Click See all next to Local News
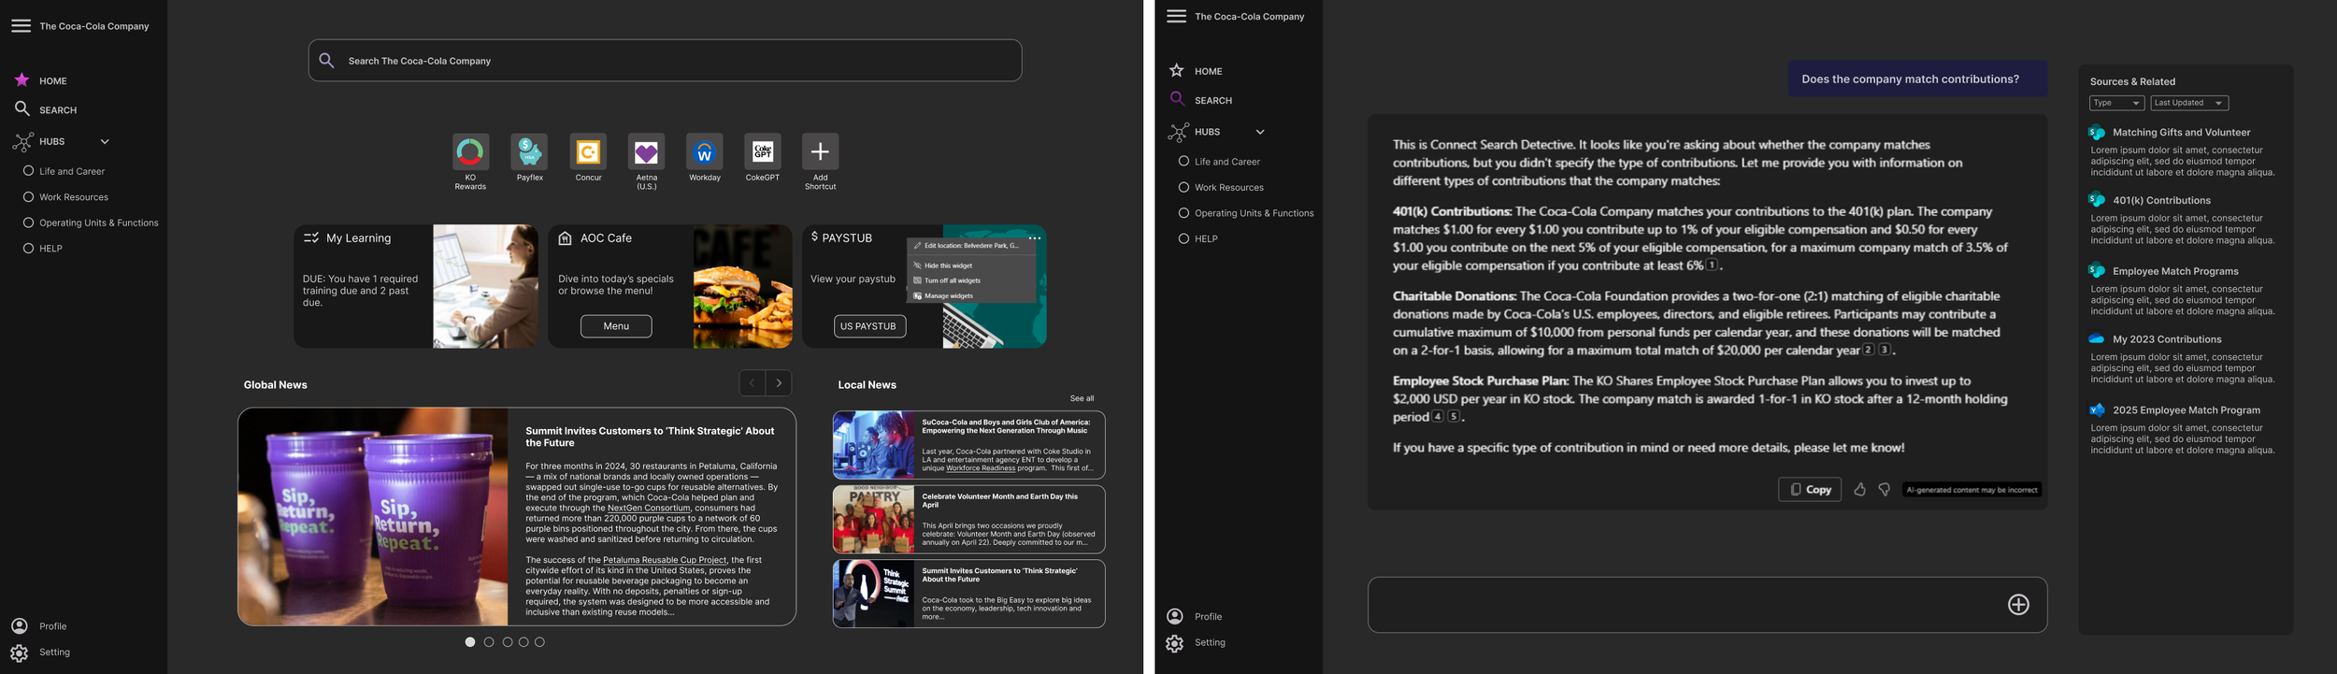This screenshot has width=2337, height=674. (x=1082, y=398)
